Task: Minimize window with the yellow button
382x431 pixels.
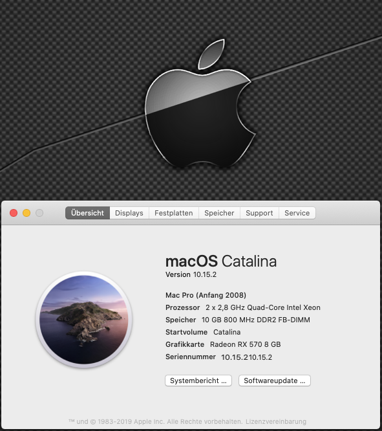Action: click(27, 213)
